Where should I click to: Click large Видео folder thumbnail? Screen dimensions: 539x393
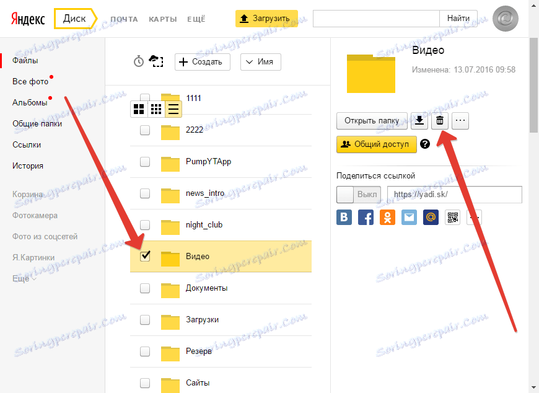tap(371, 73)
